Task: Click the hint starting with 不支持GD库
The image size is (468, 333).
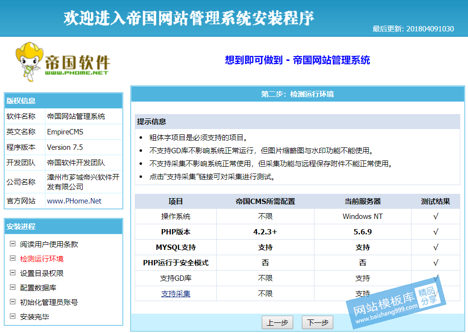Action: (261, 151)
